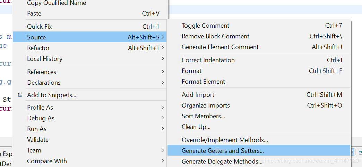This screenshot has height=167, width=362.
Task: Open the Run As submenu arrow
Action: (x=163, y=129)
